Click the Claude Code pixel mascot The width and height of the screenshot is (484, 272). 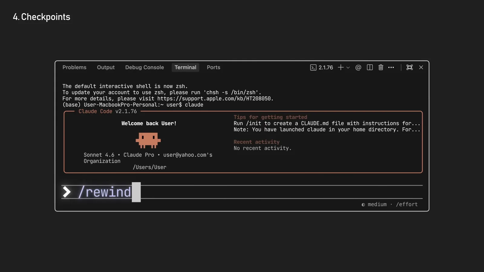coord(148,140)
